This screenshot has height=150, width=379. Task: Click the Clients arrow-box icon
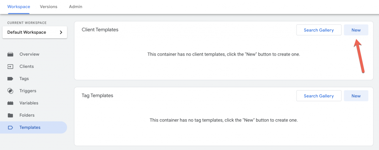pyautogui.click(x=10, y=67)
